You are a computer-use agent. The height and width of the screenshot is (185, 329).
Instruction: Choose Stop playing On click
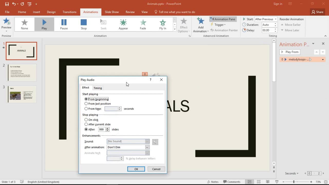click(86, 119)
